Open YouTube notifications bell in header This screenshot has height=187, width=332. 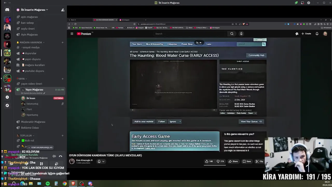pos(317,34)
